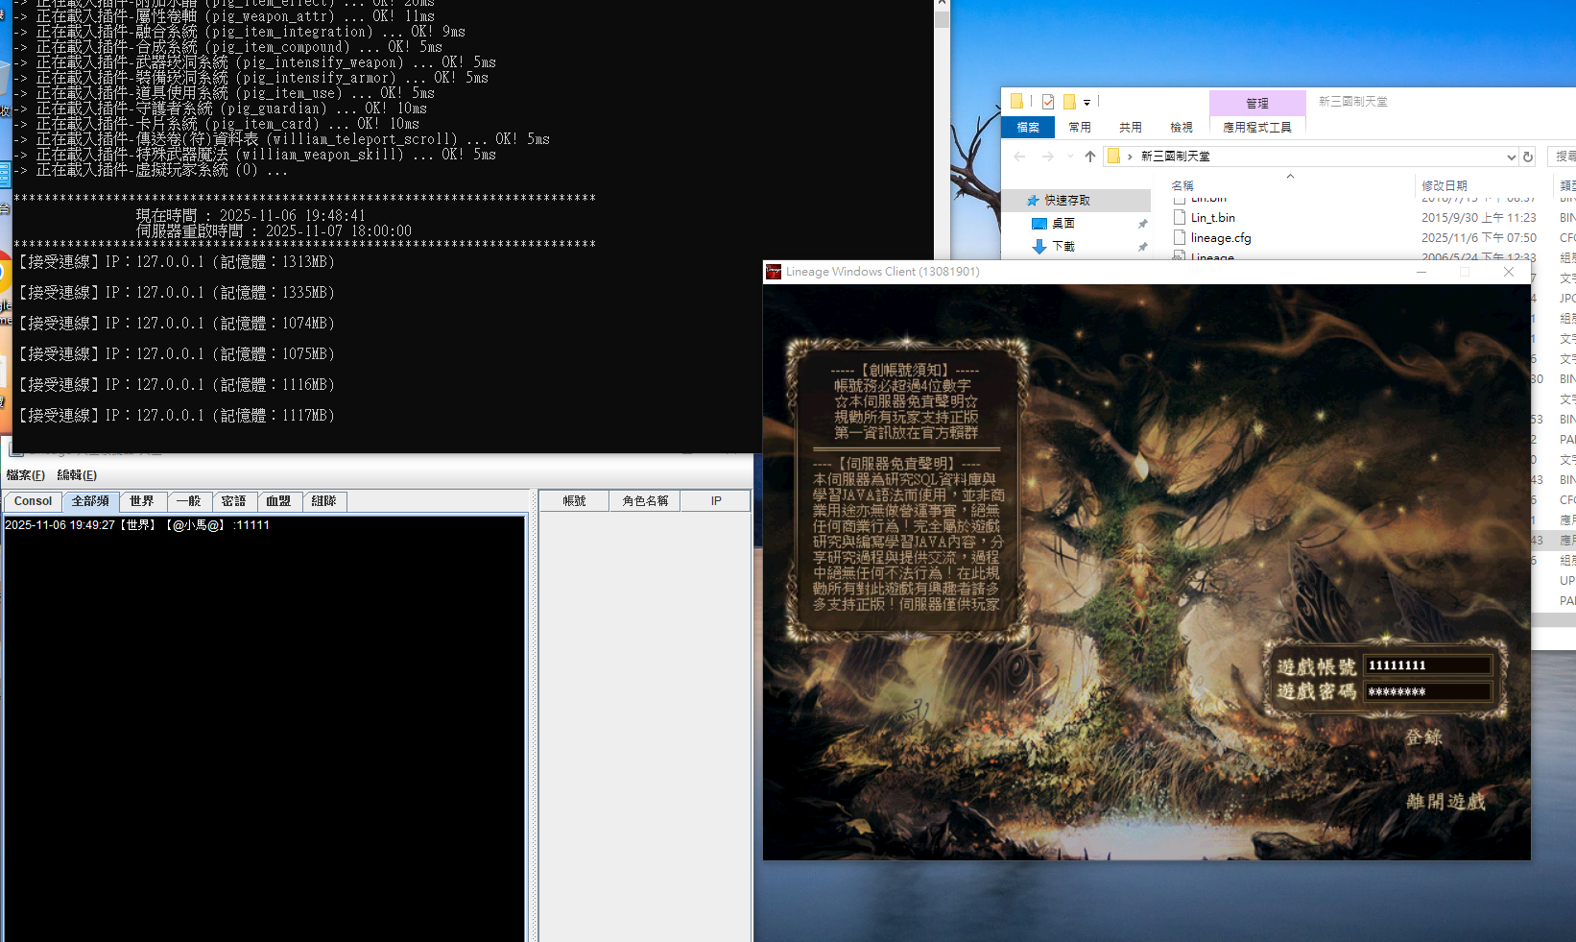Click the New Folder icon in Explorer quick toolbar
Image resolution: width=1576 pixels, height=942 pixels.
(x=1069, y=101)
